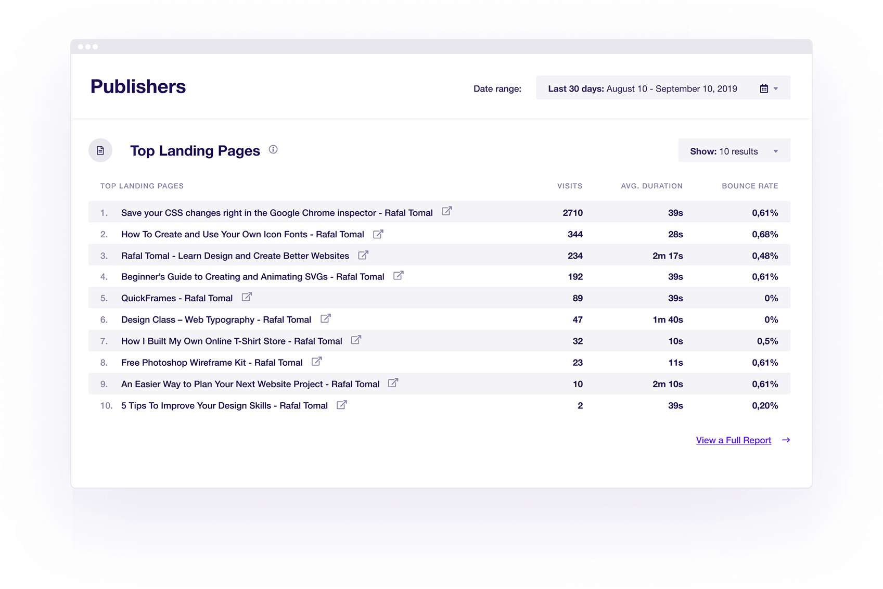Click the calendar icon in date range

coord(763,88)
